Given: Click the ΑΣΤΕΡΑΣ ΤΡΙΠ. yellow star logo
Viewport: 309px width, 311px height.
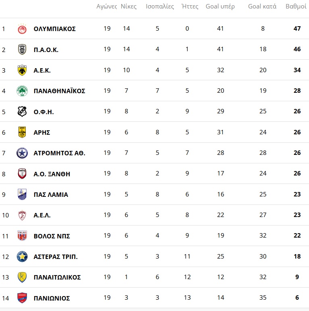Looking at the screenshot, I should [x=22, y=257].
